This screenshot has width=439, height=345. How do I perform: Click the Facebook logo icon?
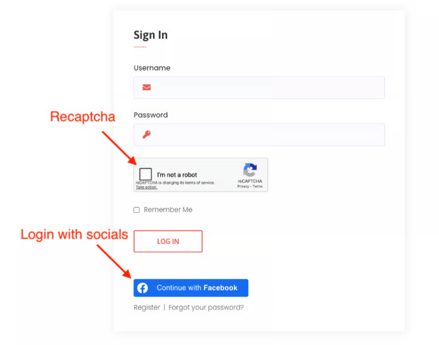coord(143,288)
